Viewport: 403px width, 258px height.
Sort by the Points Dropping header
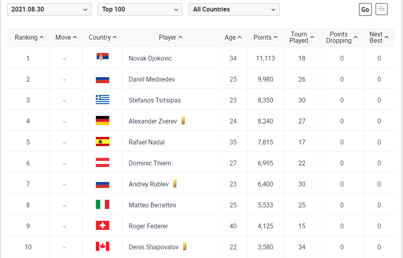(342, 38)
